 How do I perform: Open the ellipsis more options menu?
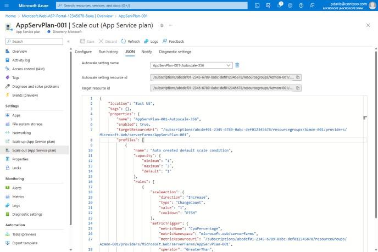pos(171,26)
